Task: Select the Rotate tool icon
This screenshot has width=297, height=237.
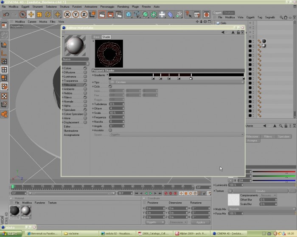Action: [48, 14]
